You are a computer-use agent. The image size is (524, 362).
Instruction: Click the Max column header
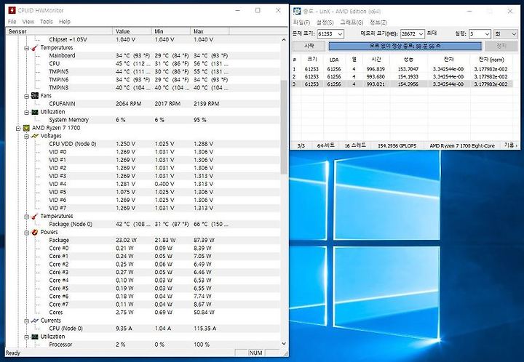(x=210, y=31)
